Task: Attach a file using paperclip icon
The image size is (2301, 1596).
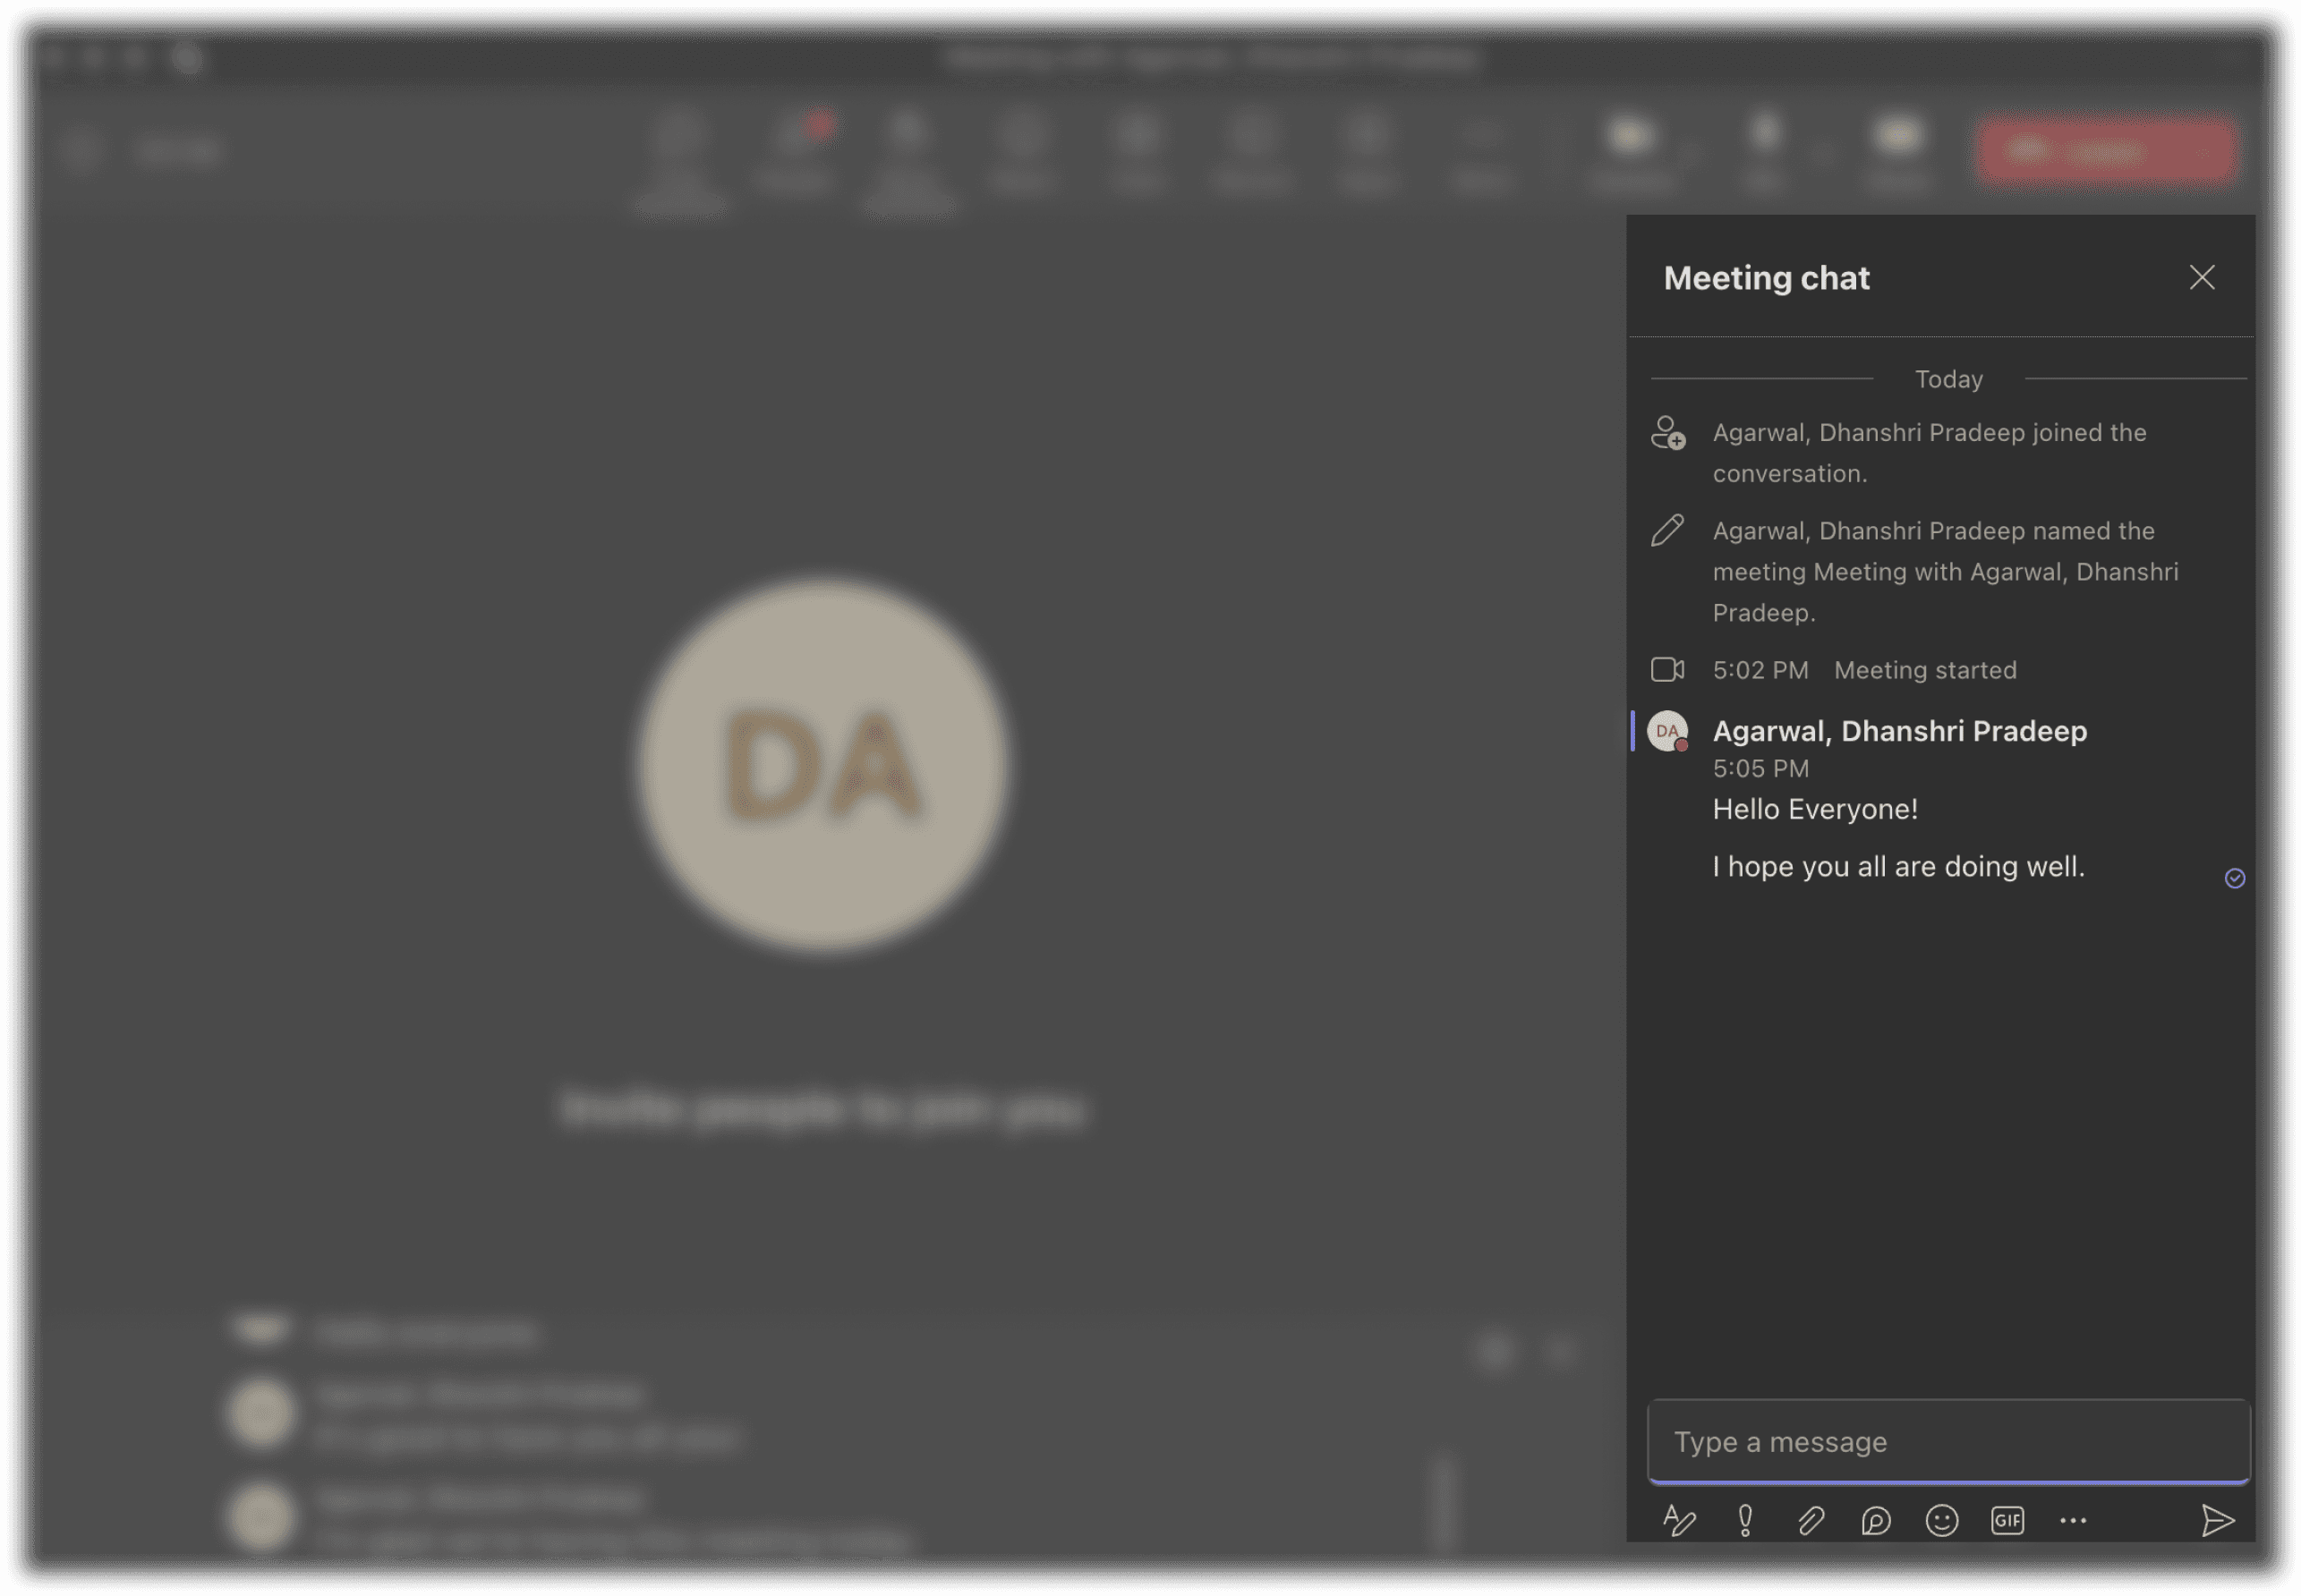Action: pyautogui.click(x=1811, y=1521)
